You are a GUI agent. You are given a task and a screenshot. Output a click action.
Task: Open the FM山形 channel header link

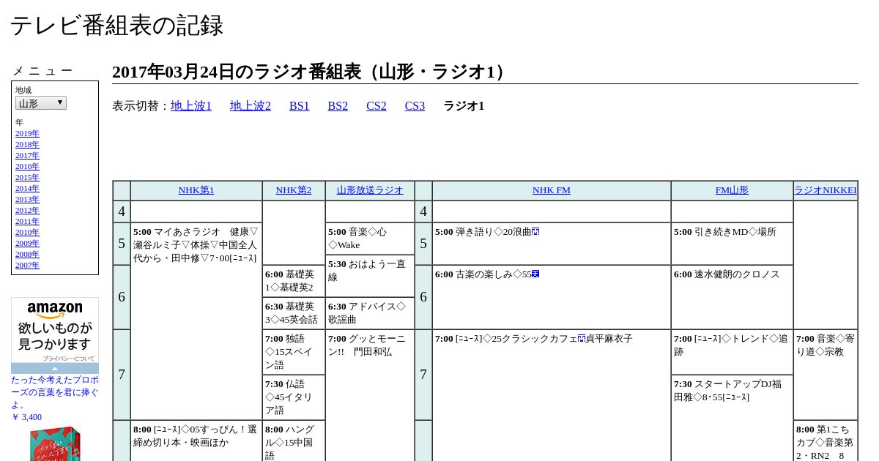point(732,190)
